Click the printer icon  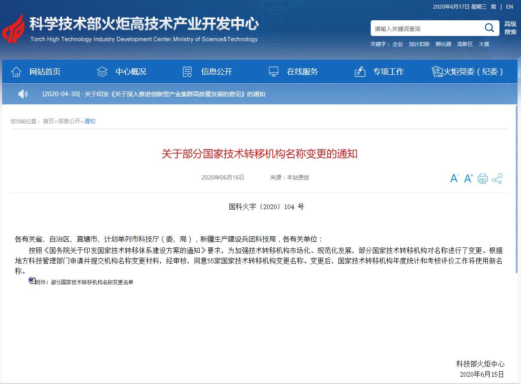click(x=483, y=179)
